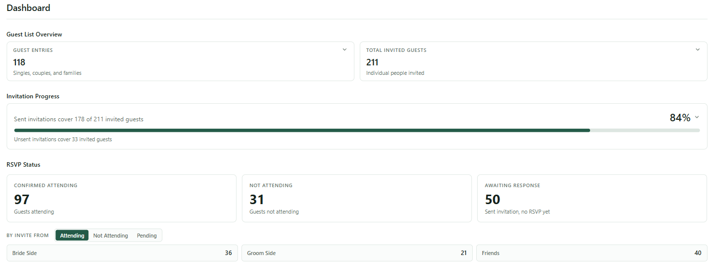Image resolution: width=715 pixels, height=268 pixels.
Task: Click the 211 total invited guests value
Action: click(372, 62)
